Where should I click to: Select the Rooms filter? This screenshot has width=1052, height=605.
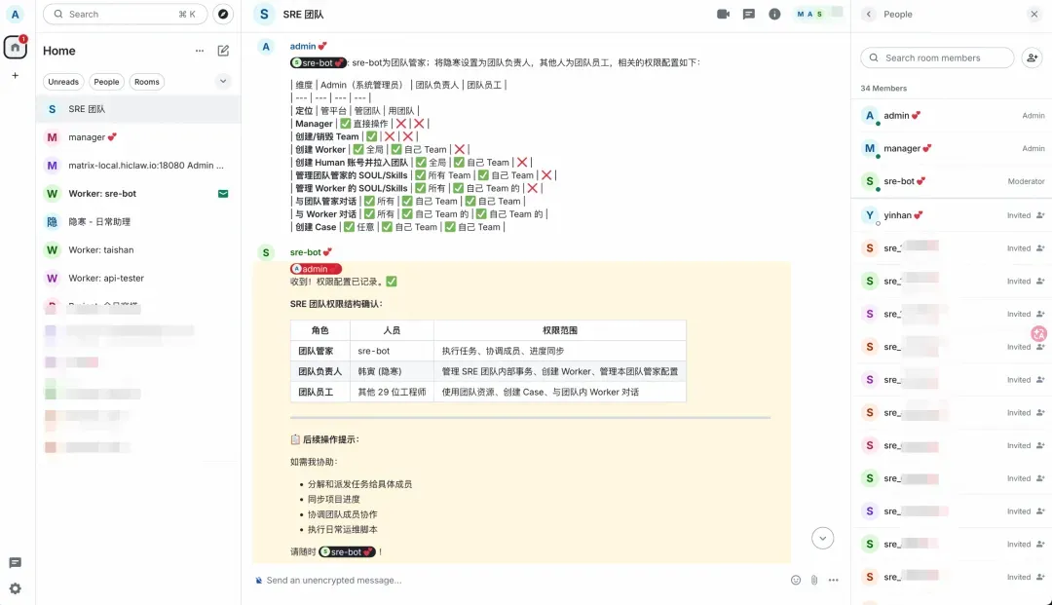(x=147, y=82)
